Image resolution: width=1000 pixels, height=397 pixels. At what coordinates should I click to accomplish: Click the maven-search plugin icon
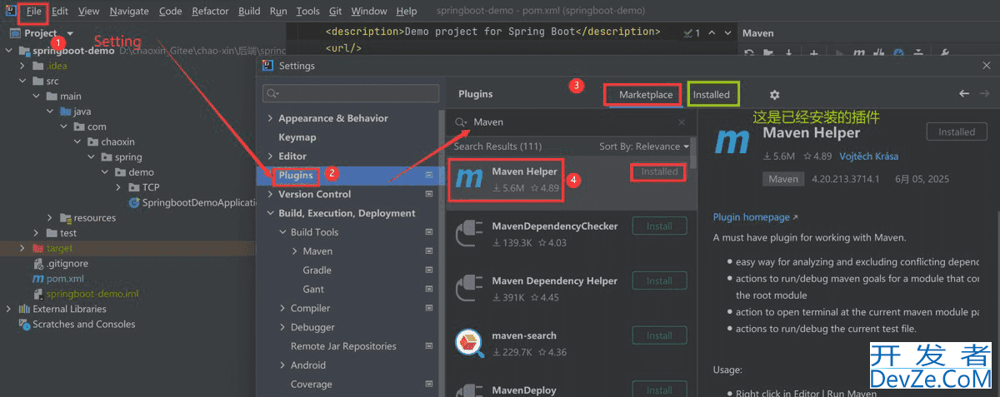469,343
